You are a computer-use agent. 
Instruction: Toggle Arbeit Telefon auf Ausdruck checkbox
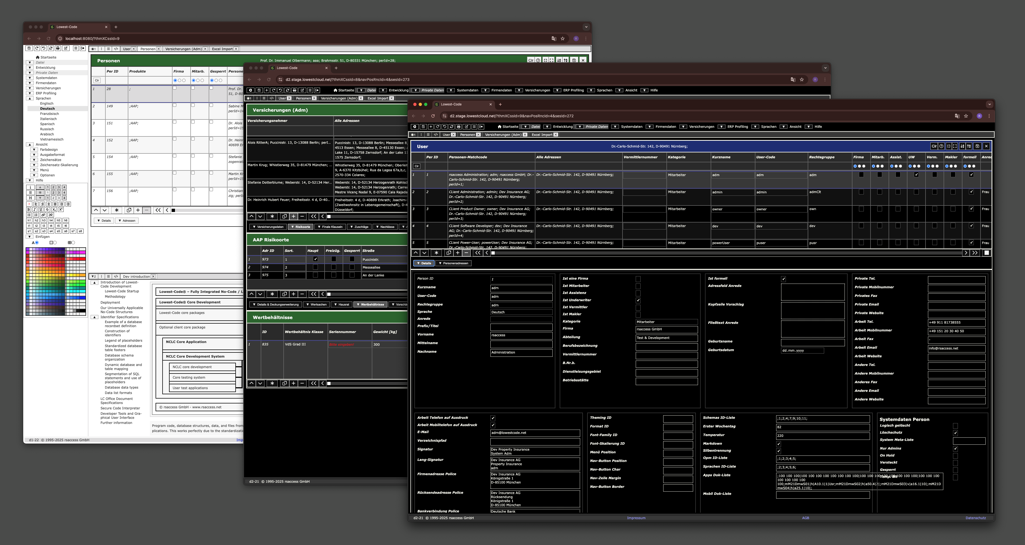493,418
